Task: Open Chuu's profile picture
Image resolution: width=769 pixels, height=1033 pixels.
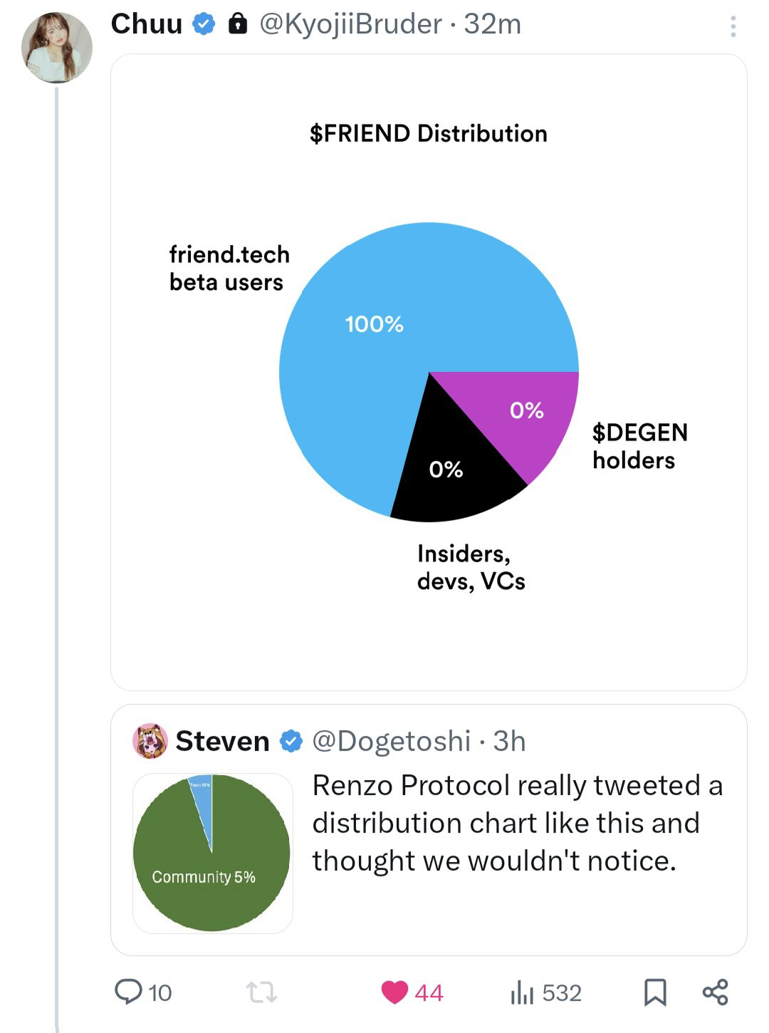Action: 57,47
